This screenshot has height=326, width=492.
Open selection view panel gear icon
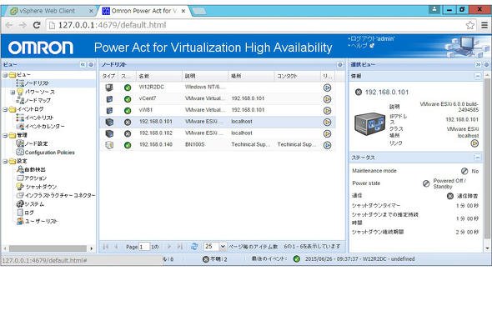pos(486,65)
